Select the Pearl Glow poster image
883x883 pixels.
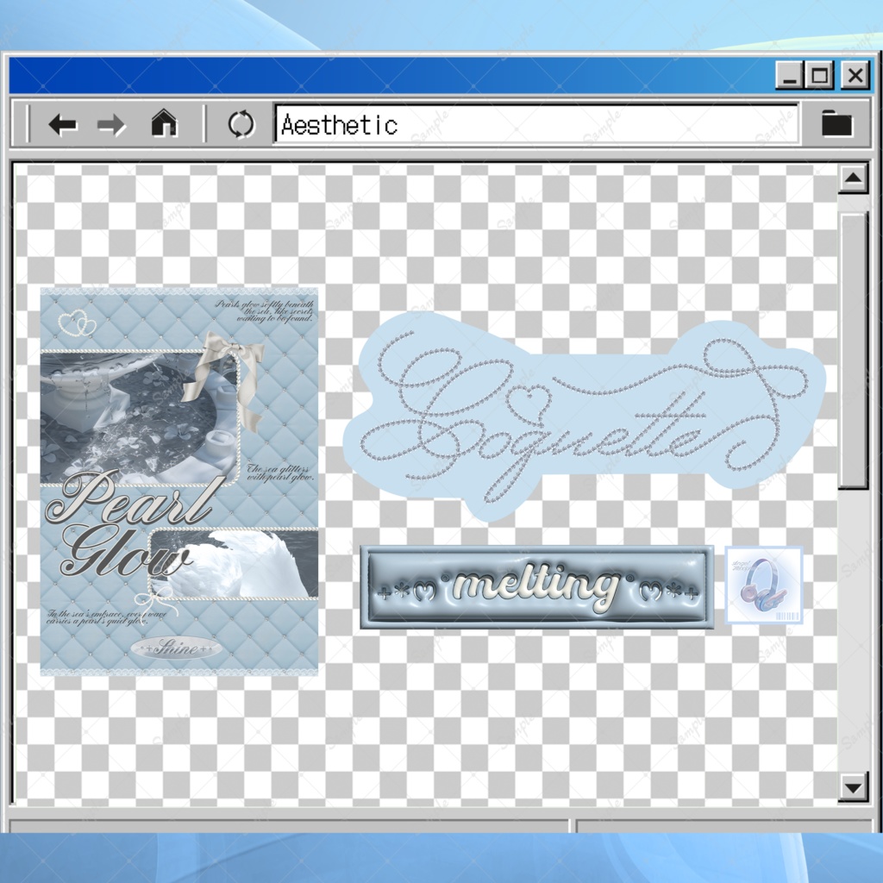pyautogui.click(x=179, y=481)
